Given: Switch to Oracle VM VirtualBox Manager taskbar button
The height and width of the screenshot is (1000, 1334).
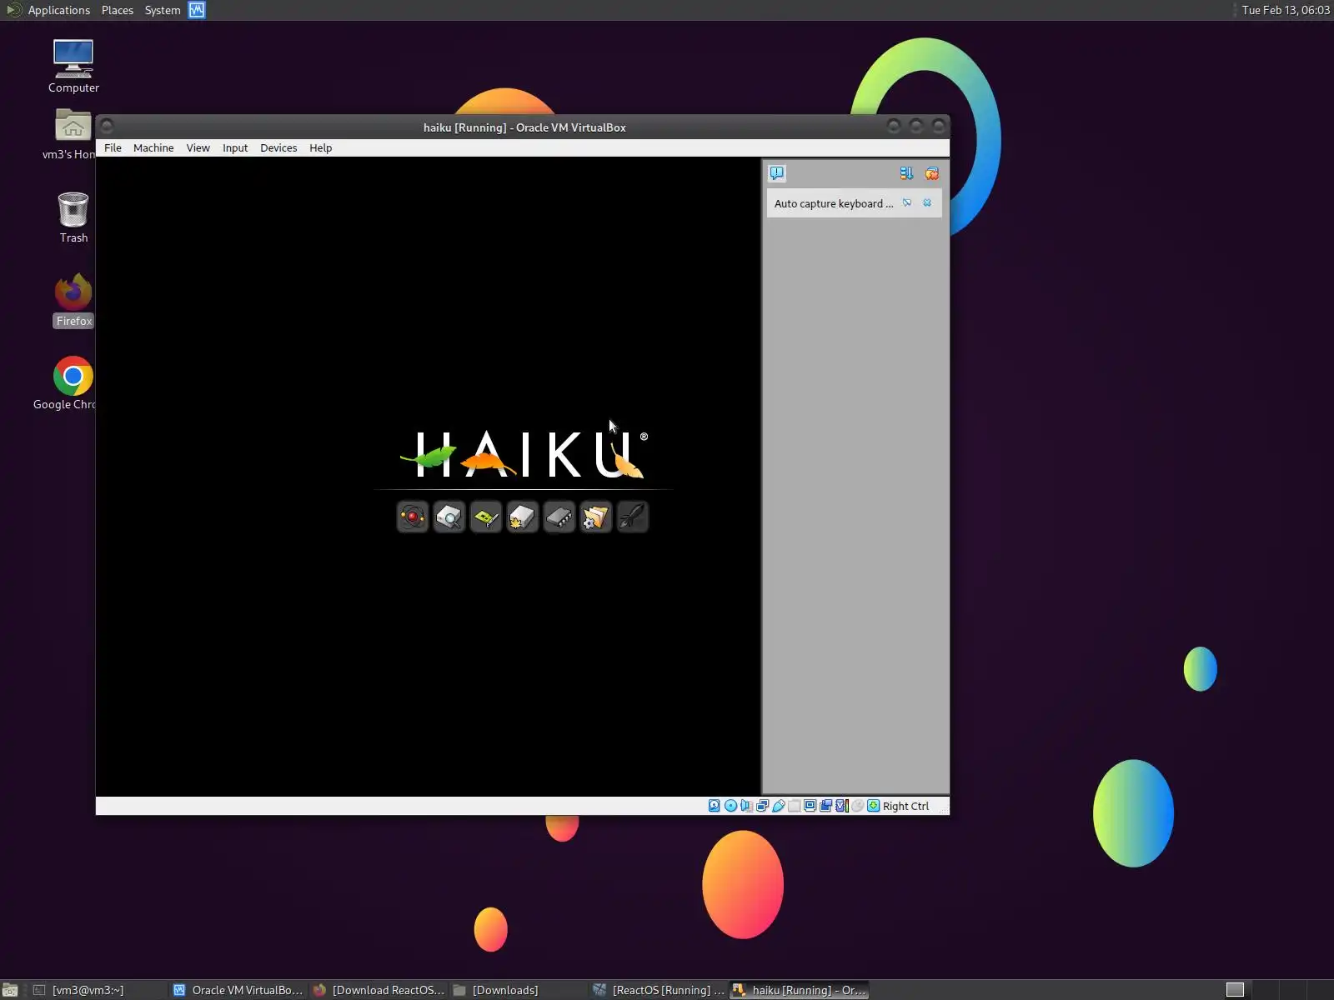Looking at the screenshot, I should pyautogui.click(x=238, y=990).
